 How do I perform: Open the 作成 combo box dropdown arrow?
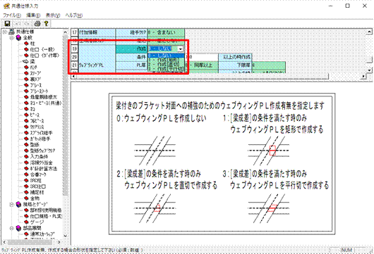click(181, 49)
